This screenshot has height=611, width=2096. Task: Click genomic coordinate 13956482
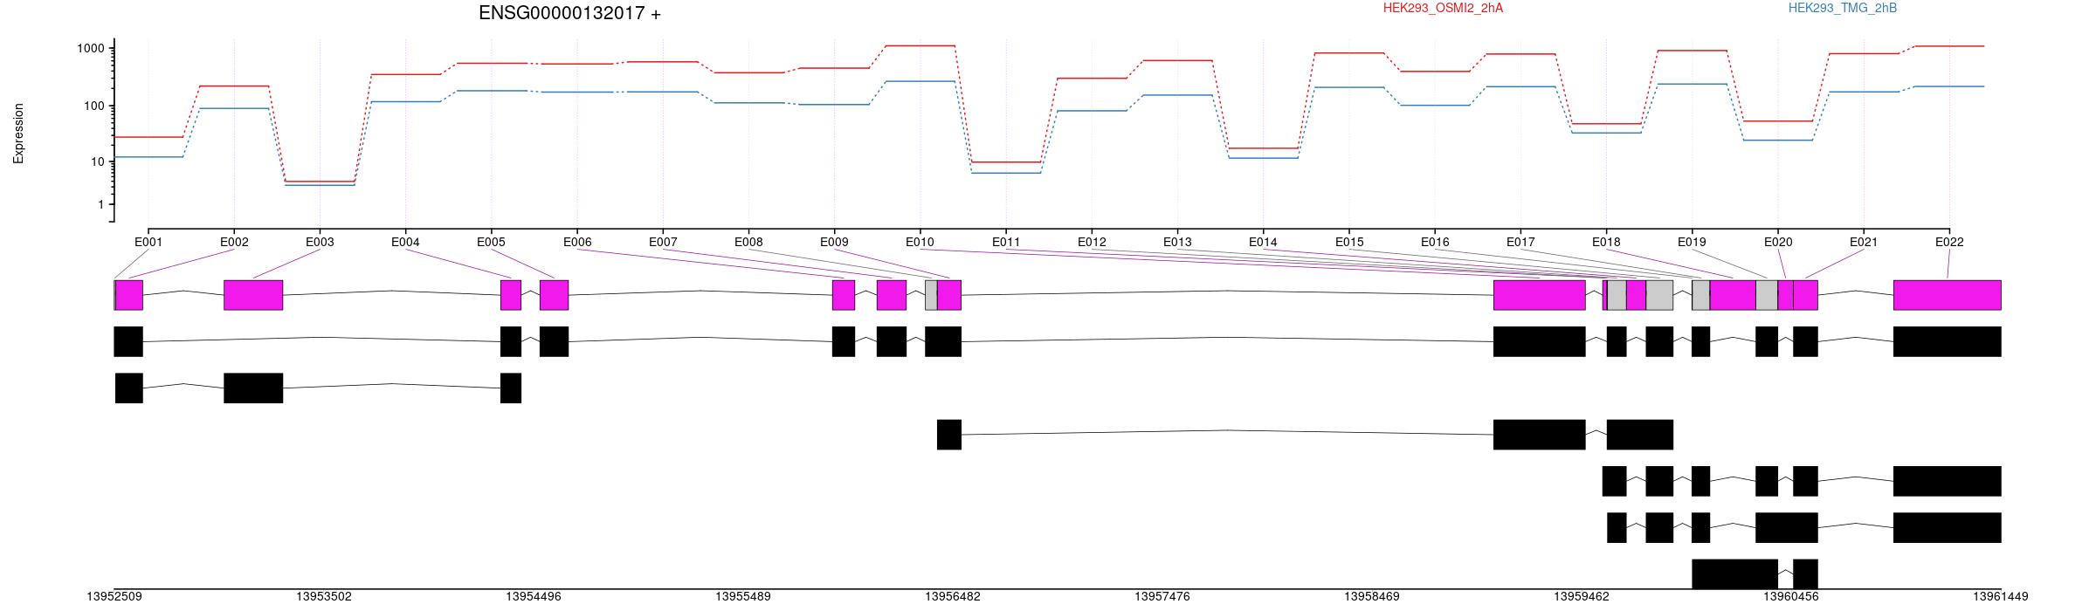click(953, 597)
